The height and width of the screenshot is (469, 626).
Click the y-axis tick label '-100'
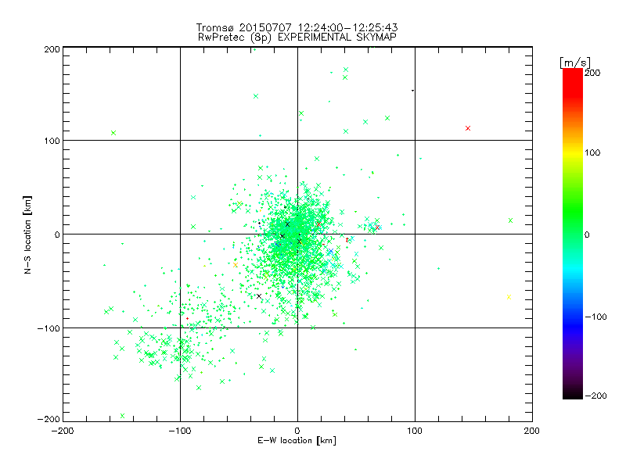pos(49,328)
